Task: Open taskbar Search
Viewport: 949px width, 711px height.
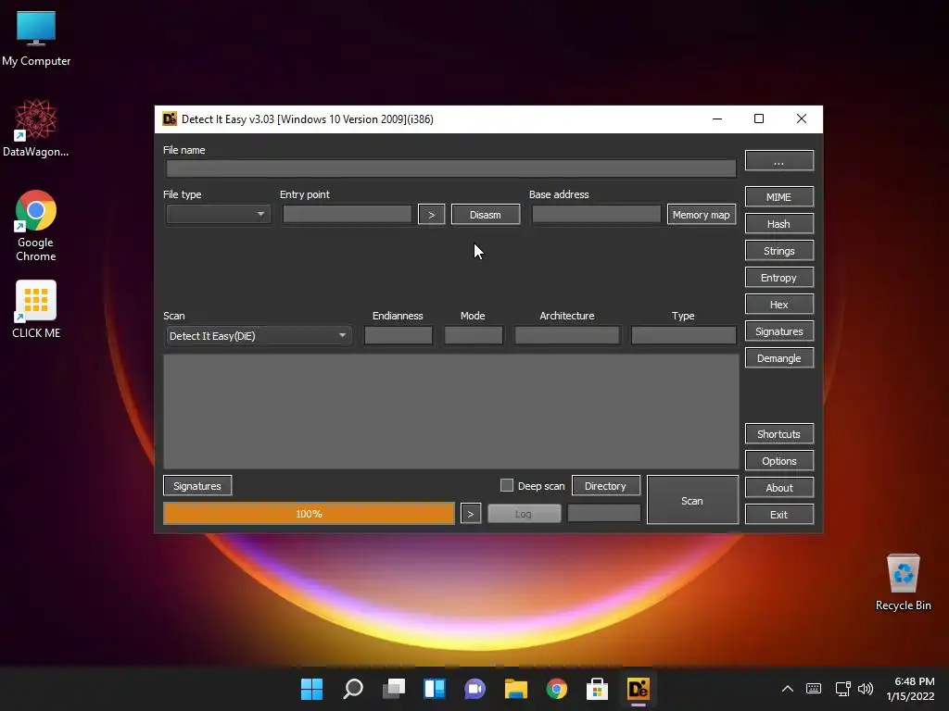Action: [353, 689]
